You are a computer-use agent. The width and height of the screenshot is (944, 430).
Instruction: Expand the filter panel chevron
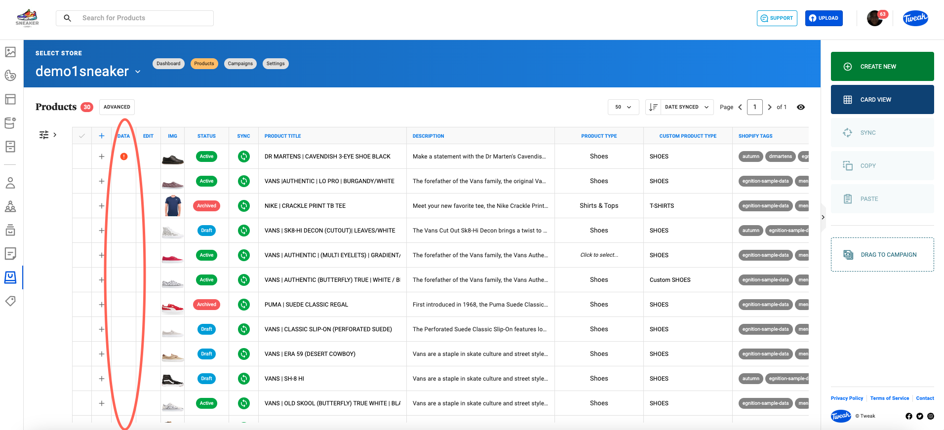coord(55,135)
